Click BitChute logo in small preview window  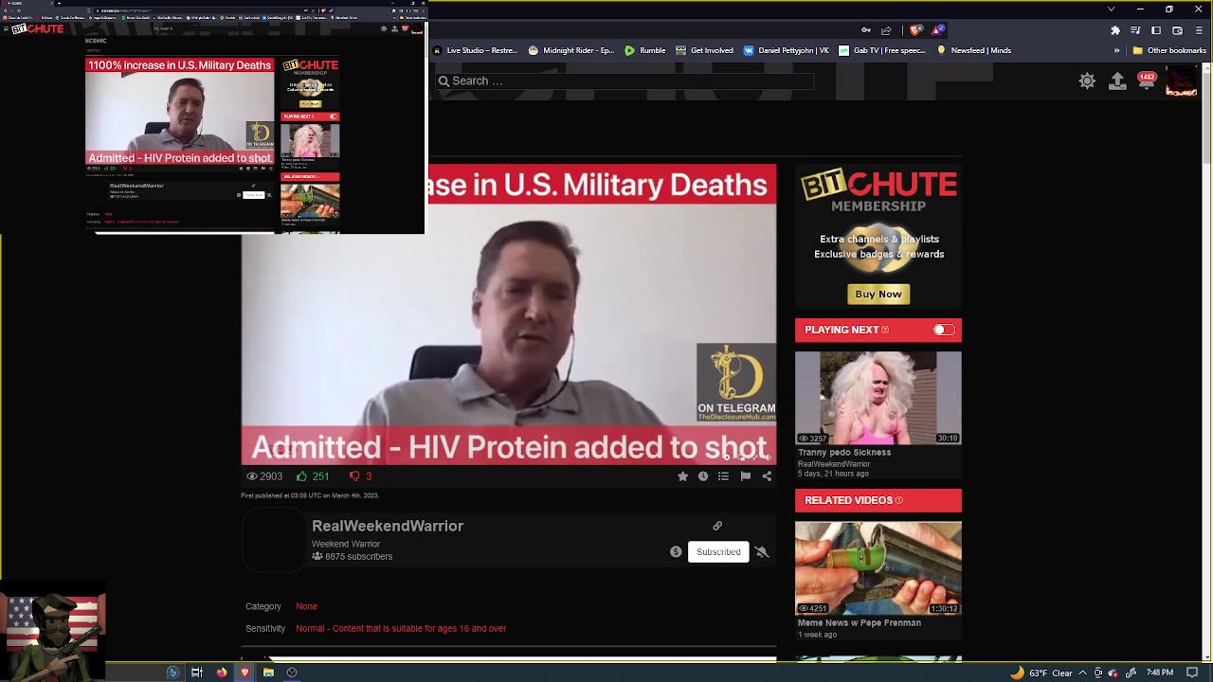(x=37, y=28)
